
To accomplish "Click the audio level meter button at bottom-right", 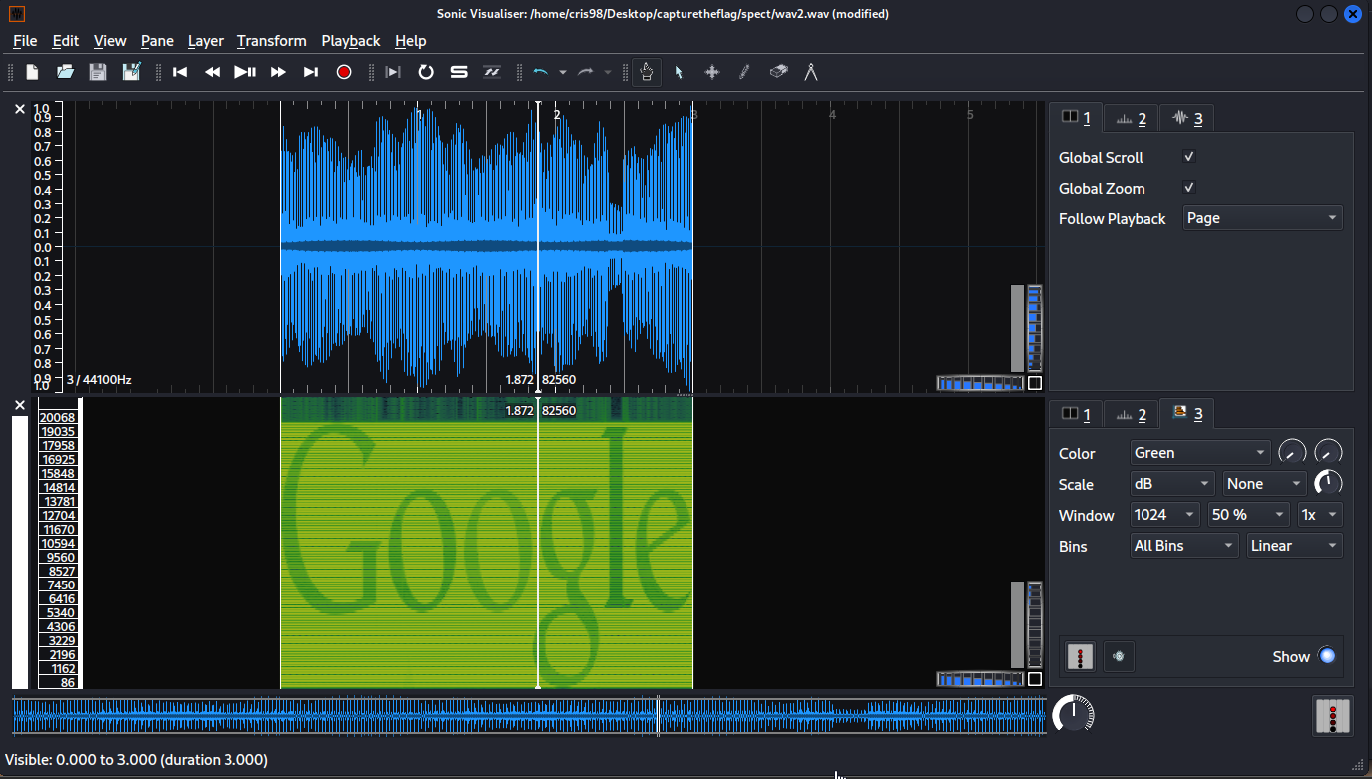I will coord(1332,716).
